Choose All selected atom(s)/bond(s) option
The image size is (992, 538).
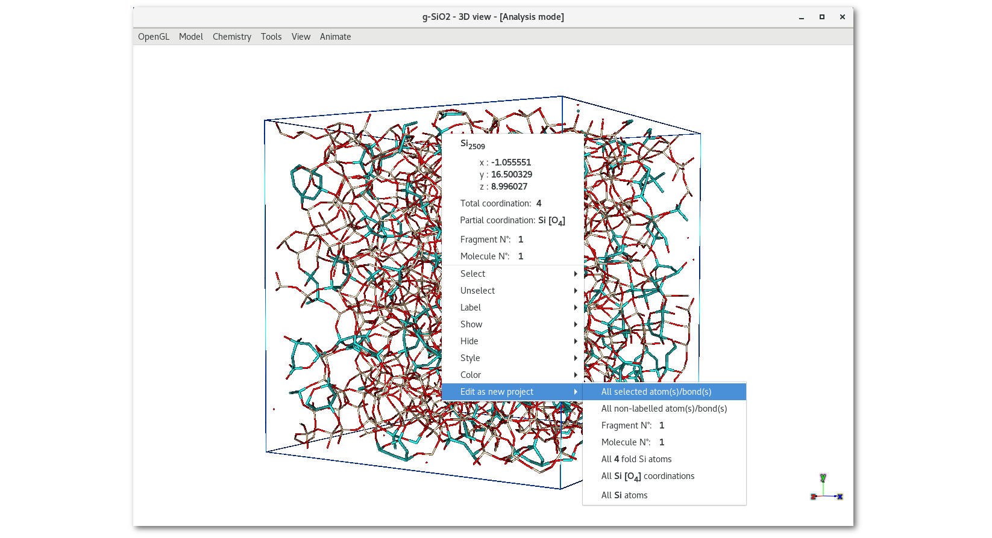point(656,392)
